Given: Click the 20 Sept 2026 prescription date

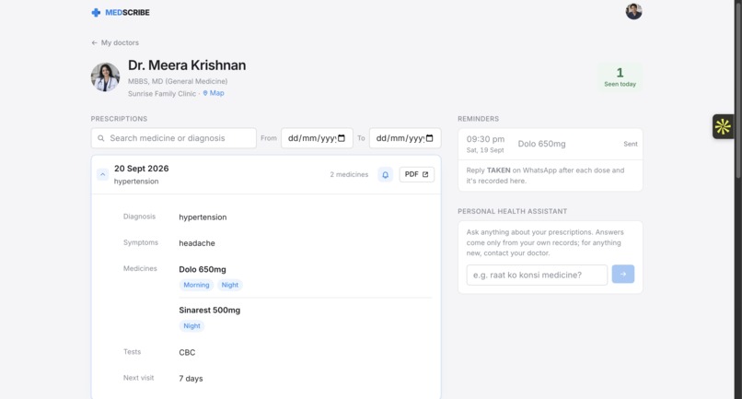Looking at the screenshot, I should 142,169.
